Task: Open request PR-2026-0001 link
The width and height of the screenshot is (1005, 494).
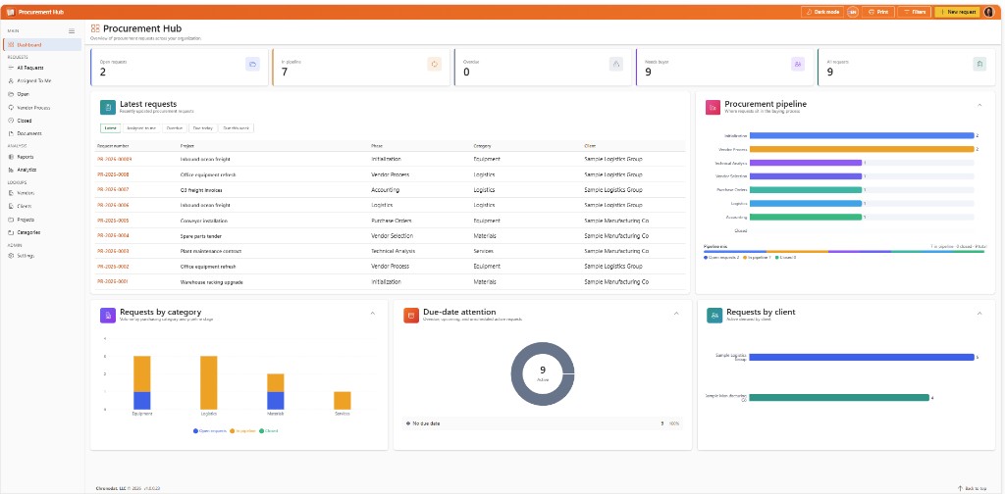Action: [113, 282]
